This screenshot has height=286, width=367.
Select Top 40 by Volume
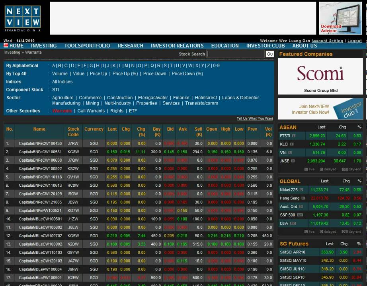[x=60, y=73]
